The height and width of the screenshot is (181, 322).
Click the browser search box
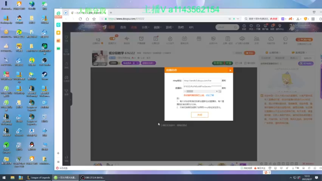(259, 19)
